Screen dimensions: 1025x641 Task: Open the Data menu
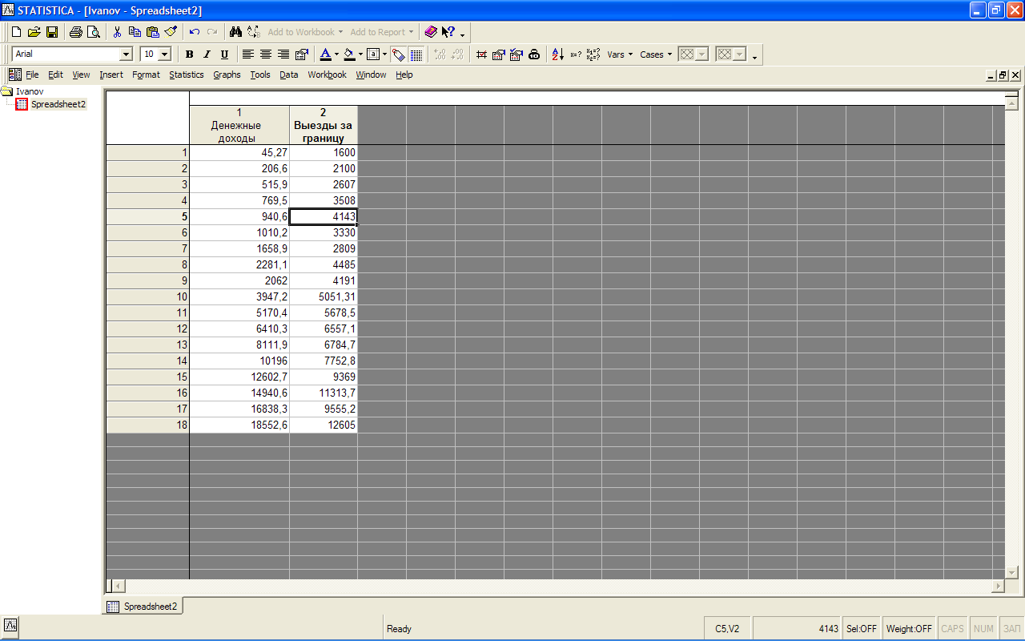pos(289,75)
